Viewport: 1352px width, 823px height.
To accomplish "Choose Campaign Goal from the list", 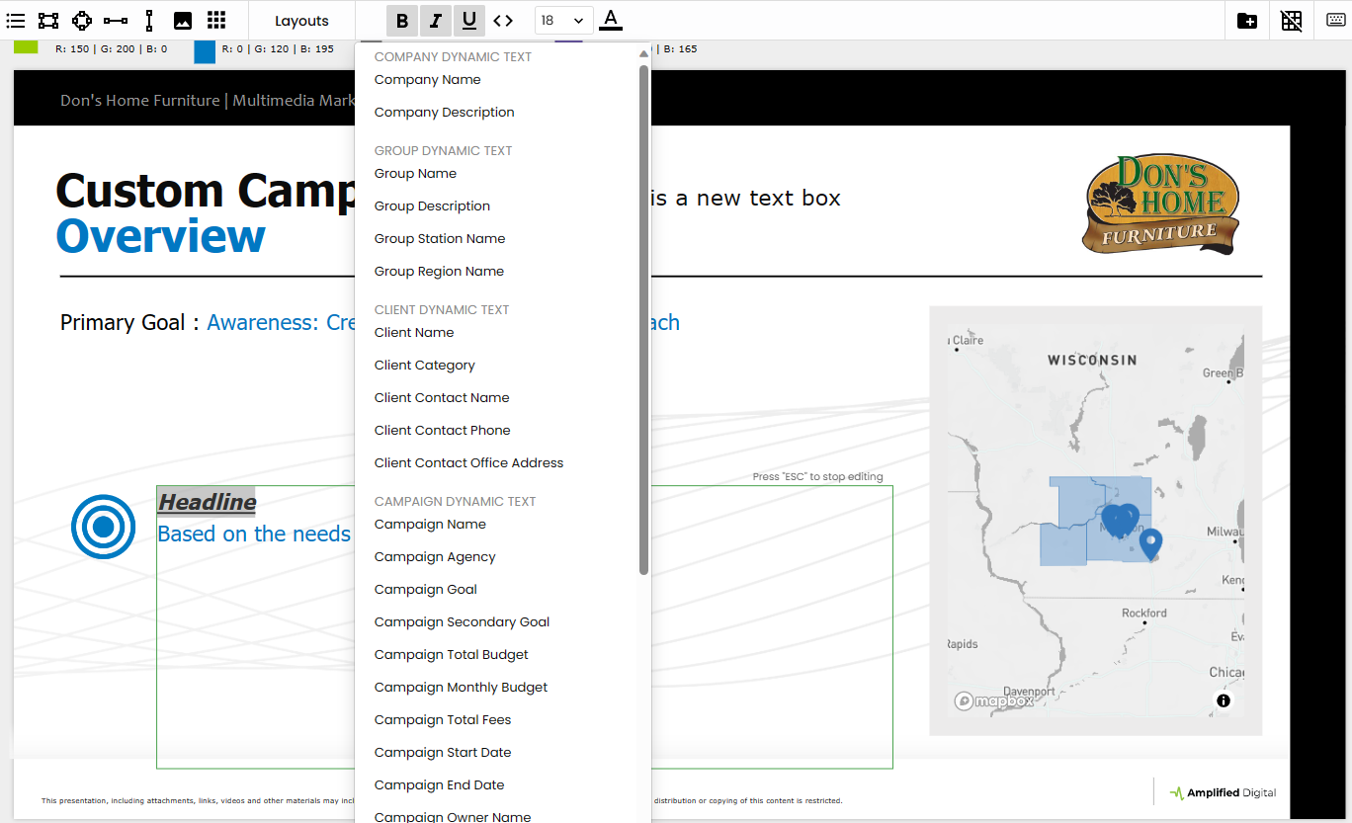I will [426, 590].
